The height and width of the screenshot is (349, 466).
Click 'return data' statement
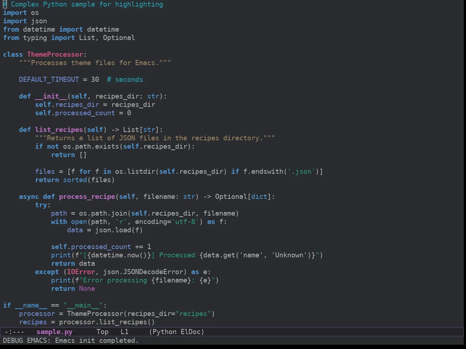tap(73, 264)
